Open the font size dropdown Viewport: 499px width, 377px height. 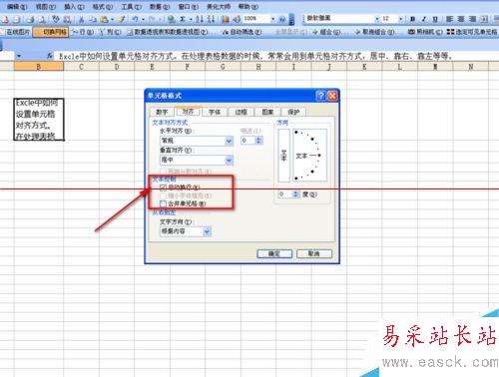point(400,19)
